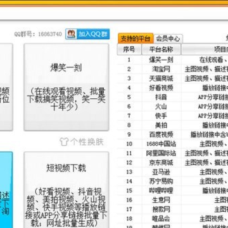228x228 pixels.
Task: Switch to the 会员中心 tab
Action: point(168,39)
